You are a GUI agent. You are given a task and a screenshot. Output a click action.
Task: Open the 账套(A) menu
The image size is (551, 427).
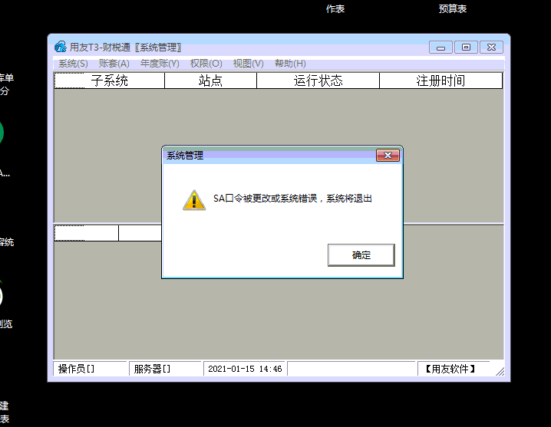(x=114, y=64)
